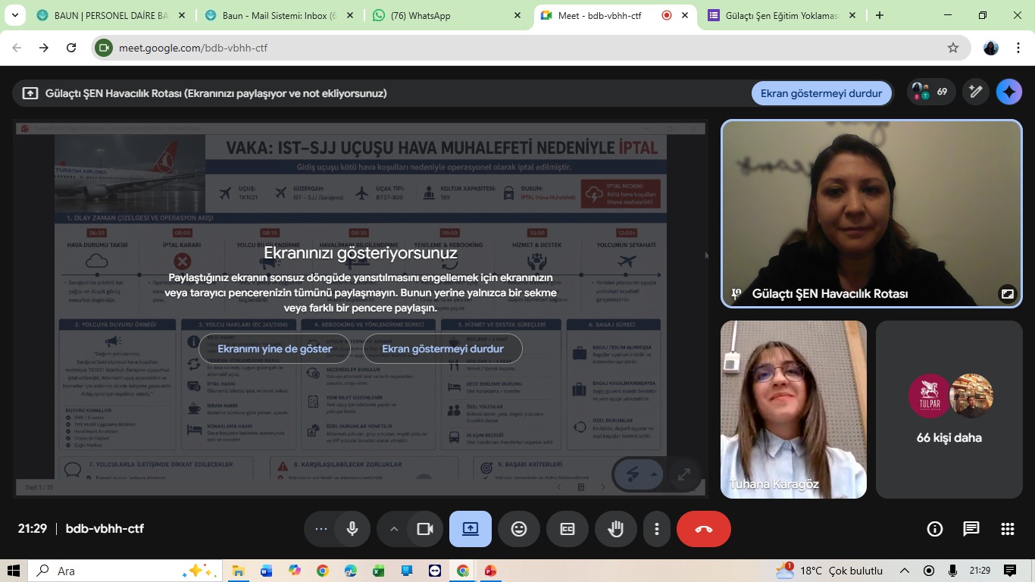The width and height of the screenshot is (1035, 582).
Task: Bookmark this page with star icon
Action: (952, 48)
